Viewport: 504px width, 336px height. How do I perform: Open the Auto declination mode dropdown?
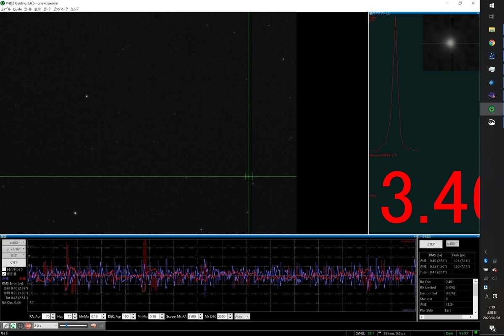click(242, 316)
